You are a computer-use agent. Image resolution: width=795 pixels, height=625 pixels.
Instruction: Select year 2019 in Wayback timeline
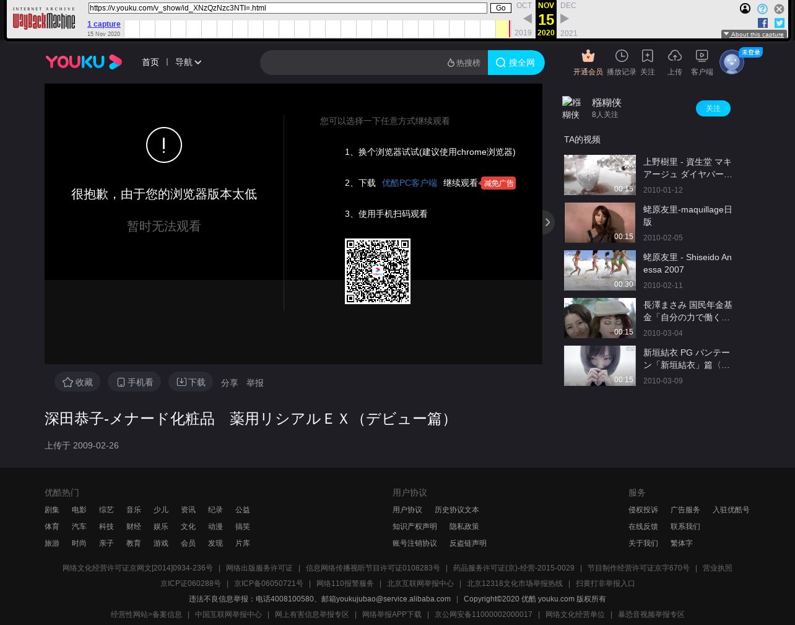[523, 33]
